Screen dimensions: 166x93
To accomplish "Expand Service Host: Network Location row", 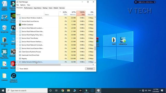I will 17,28.
